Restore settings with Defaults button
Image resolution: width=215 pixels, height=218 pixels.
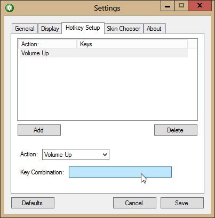[33, 203]
